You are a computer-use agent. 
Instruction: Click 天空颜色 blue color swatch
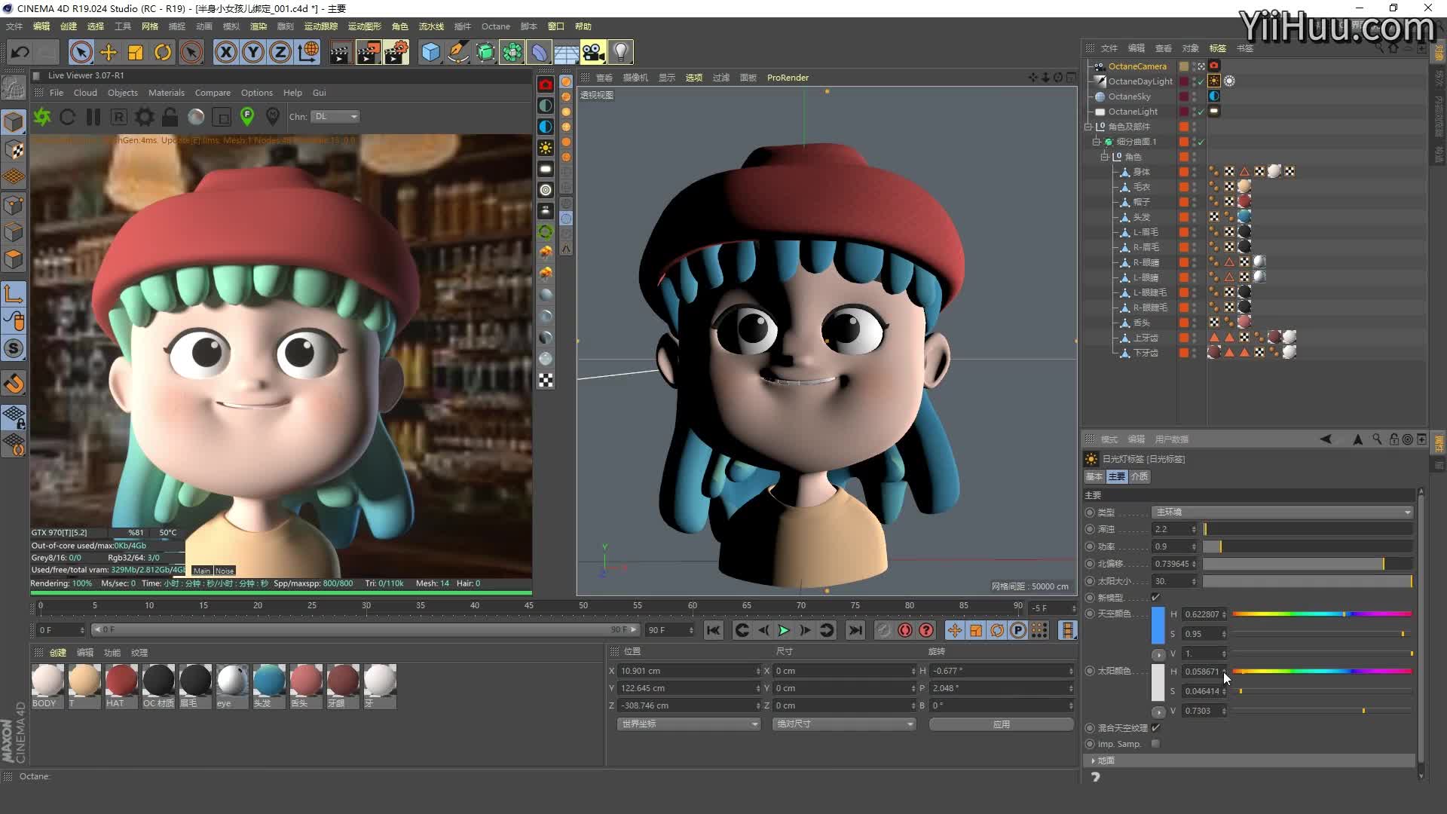point(1158,625)
